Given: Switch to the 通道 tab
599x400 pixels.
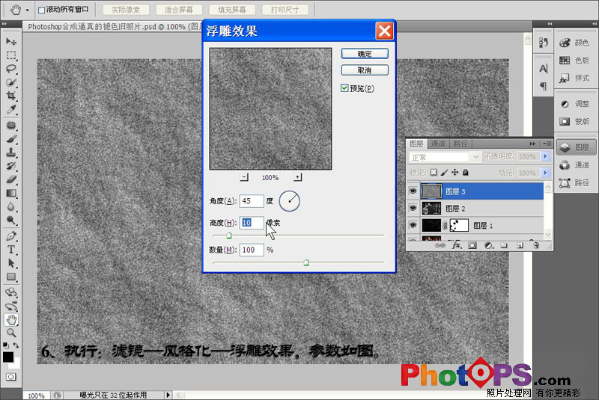Looking at the screenshot, I should 438,144.
